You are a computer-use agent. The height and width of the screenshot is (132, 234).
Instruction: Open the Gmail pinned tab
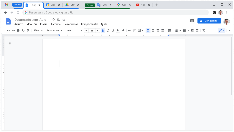click(x=7, y=5)
